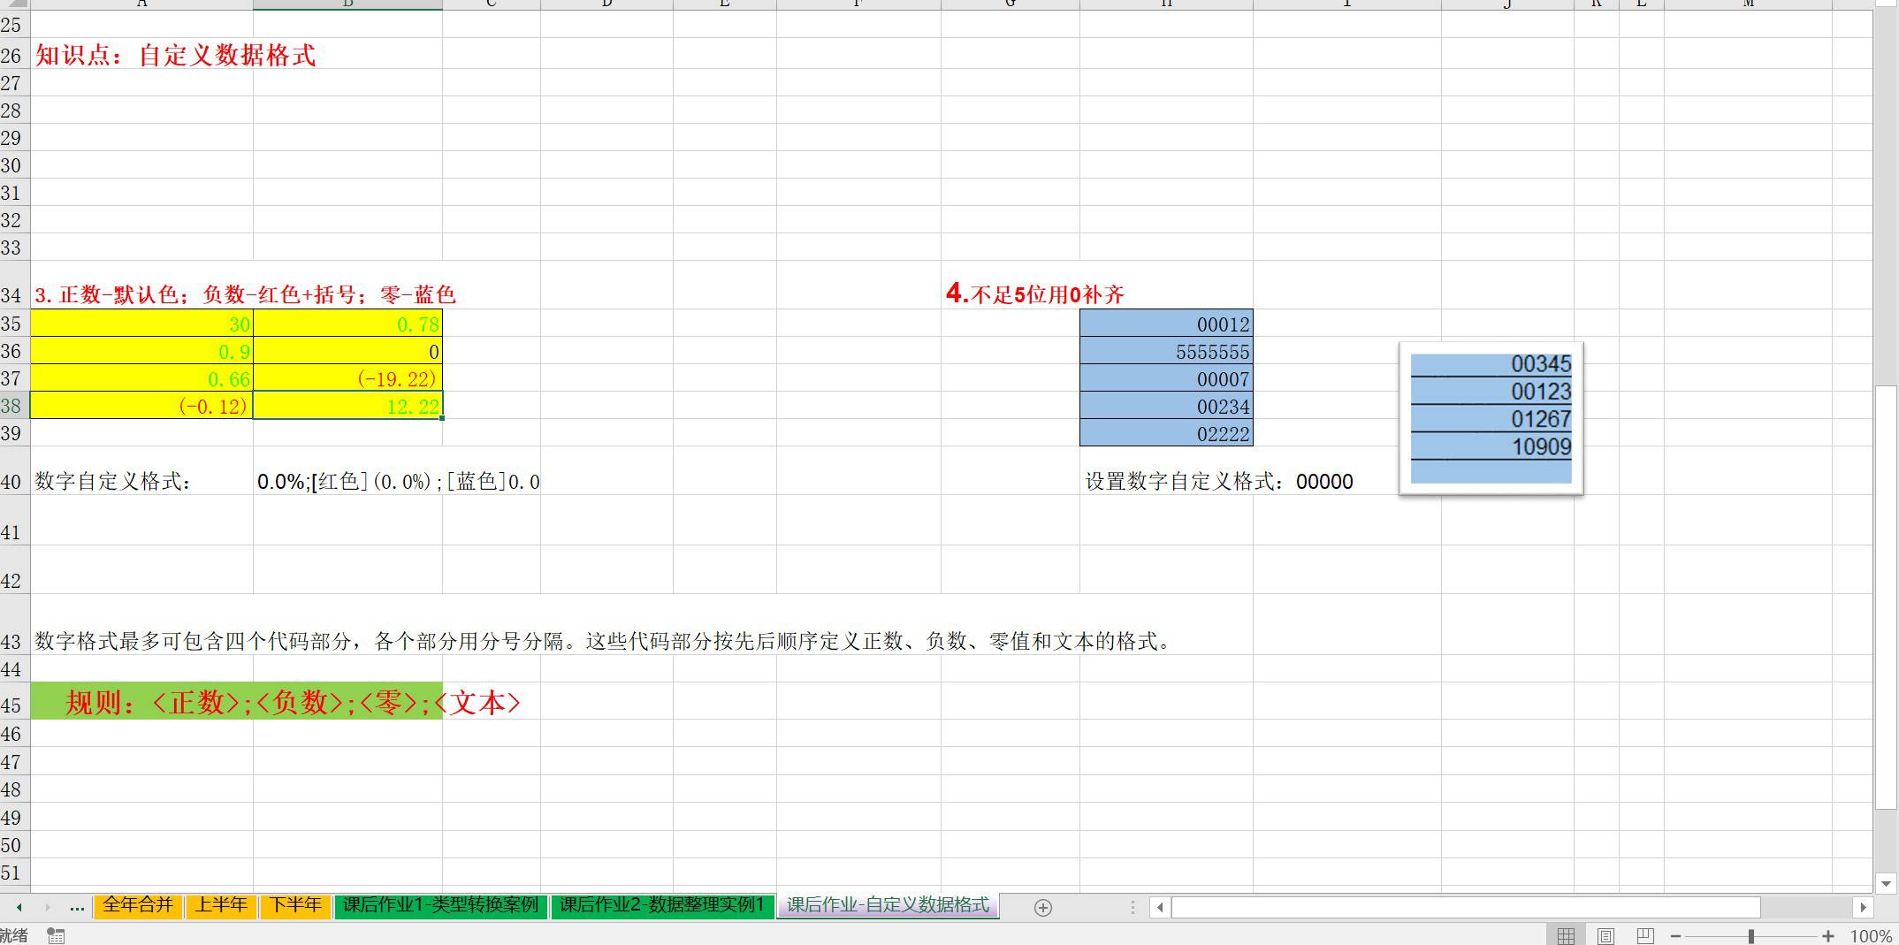The height and width of the screenshot is (945, 1899).
Task: Switch to Normal view
Action: pos(1566,935)
